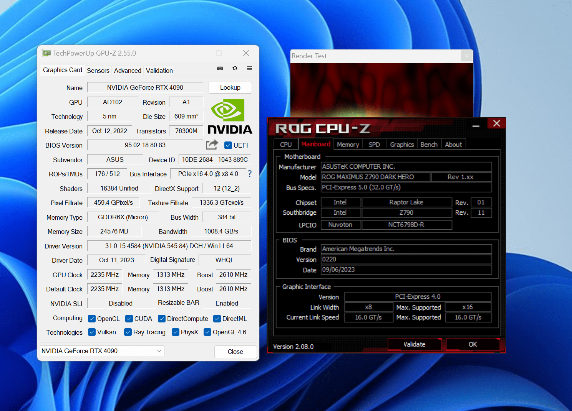Toggle the CUDA checkbox
Viewport: 572px width, 411px height.
(x=129, y=319)
